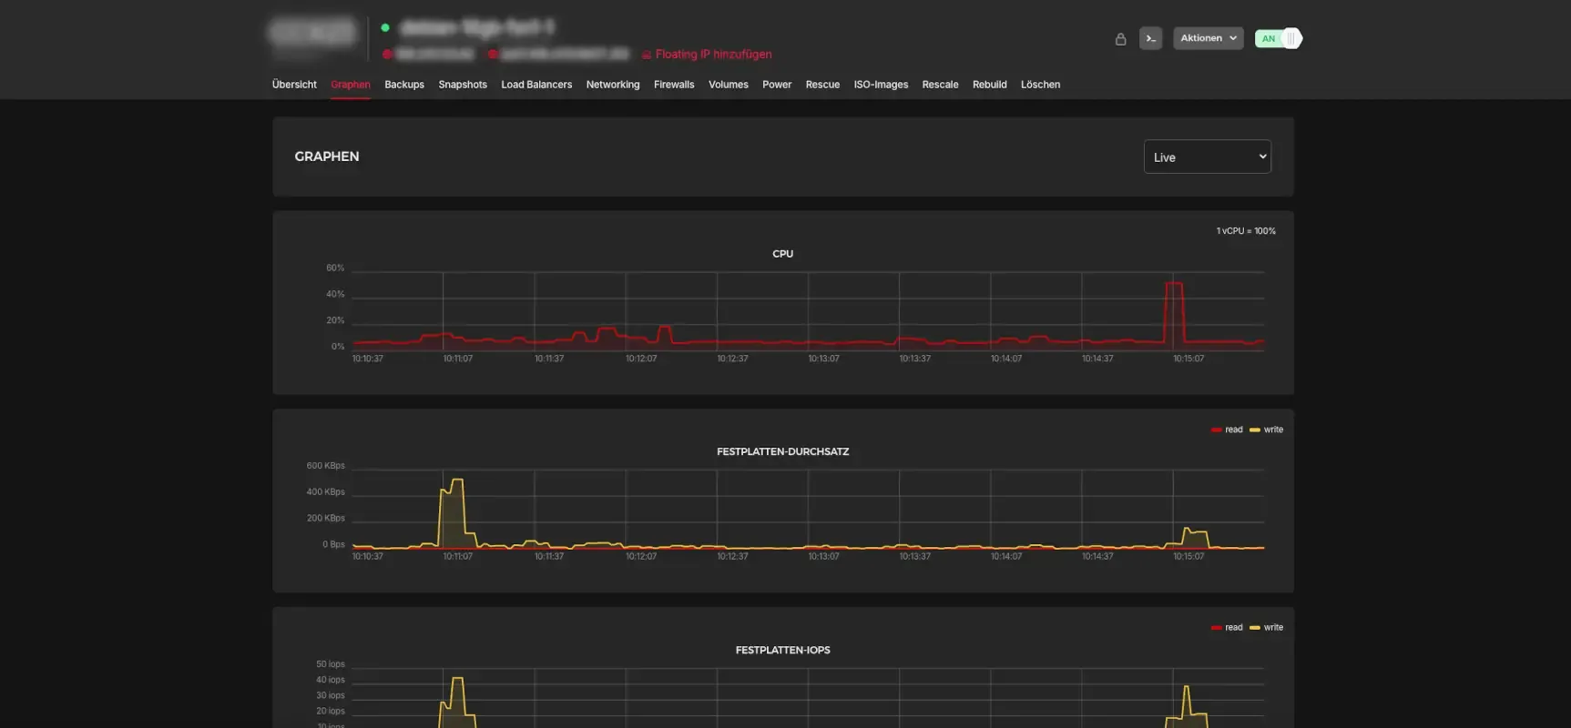This screenshot has height=728, width=1571.
Task: Open the Power tab
Action: point(777,85)
